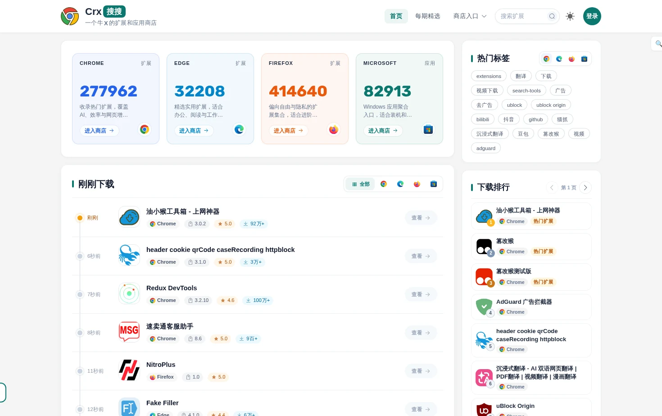The width and height of the screenshot is (662, 416).
Task: Click the red 篡改猴测试版 icon in ranking
Action: tap(484, 277)
